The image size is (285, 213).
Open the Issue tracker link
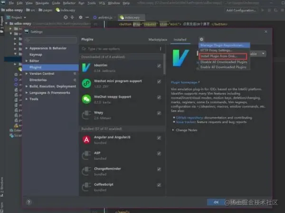[x=186, y=122]
